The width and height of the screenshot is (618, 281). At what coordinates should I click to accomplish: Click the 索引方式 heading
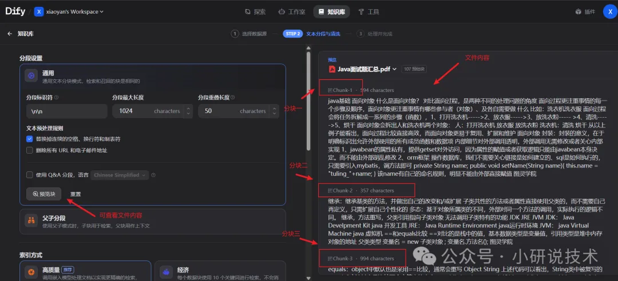click(31, 255)
